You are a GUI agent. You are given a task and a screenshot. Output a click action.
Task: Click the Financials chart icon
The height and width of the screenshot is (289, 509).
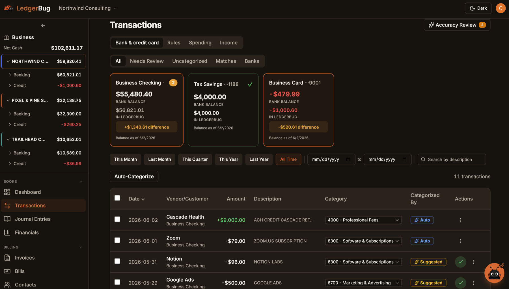pyautogui.click(x=7, y=232)
